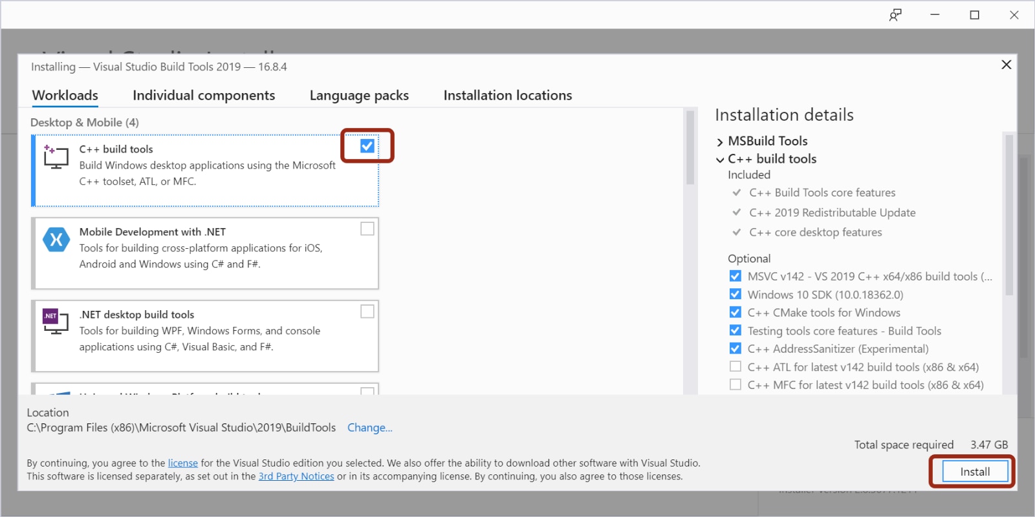Screen dimensions: 1035x517
Task: Click the Installation details scrollbar
Action: coord(1009,215)
